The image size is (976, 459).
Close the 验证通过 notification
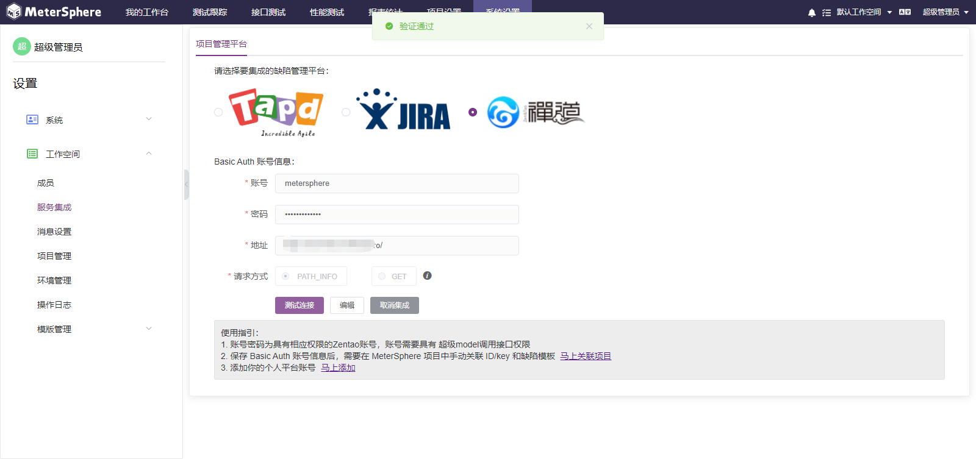589,26
